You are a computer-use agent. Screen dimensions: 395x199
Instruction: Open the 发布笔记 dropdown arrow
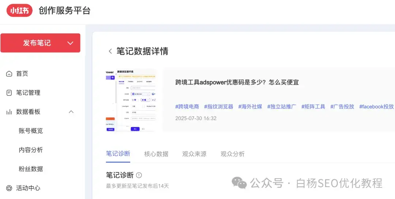[x=70, y=43]
